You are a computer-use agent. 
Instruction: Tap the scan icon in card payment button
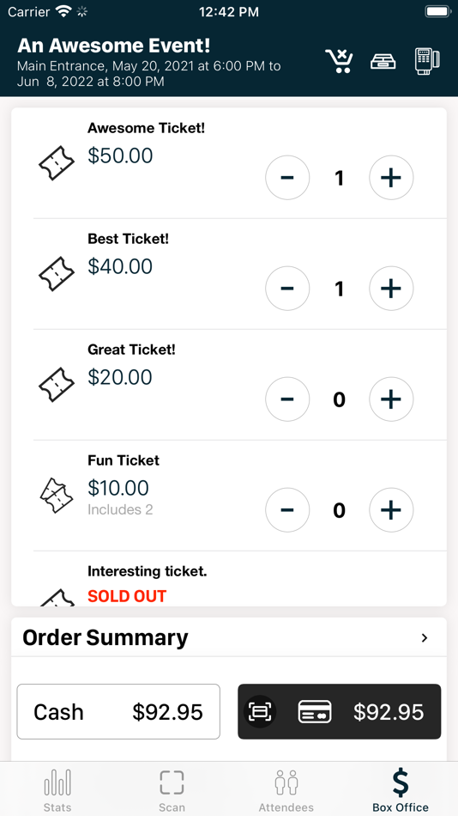point(260,711)
